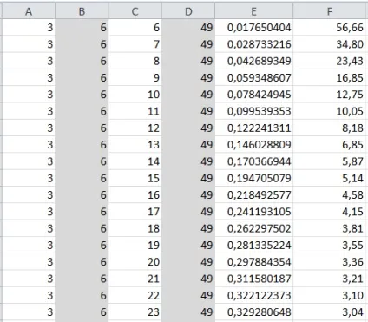Click column C cell with value 15

tap(135, 178)
